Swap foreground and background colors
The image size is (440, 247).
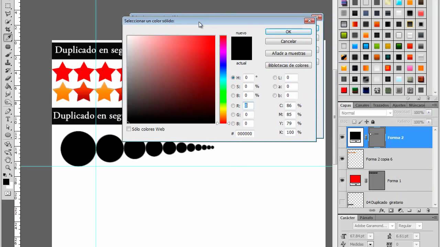[11, 175]
